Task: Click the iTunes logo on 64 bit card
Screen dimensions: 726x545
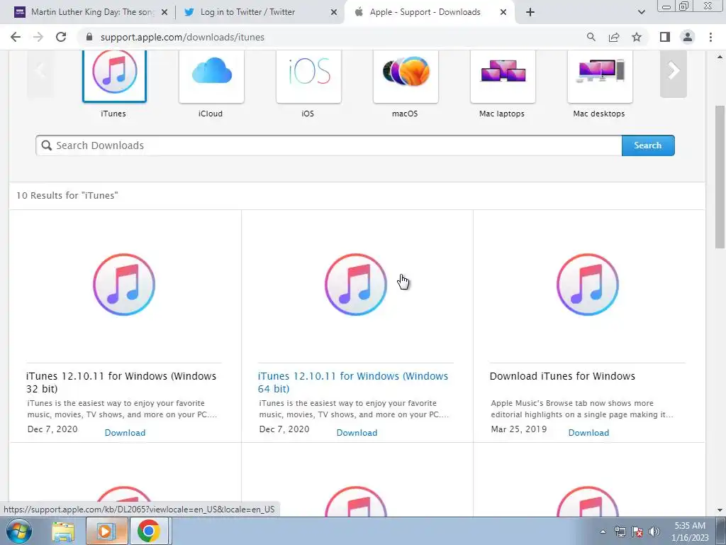Action: tap(356, 285)
